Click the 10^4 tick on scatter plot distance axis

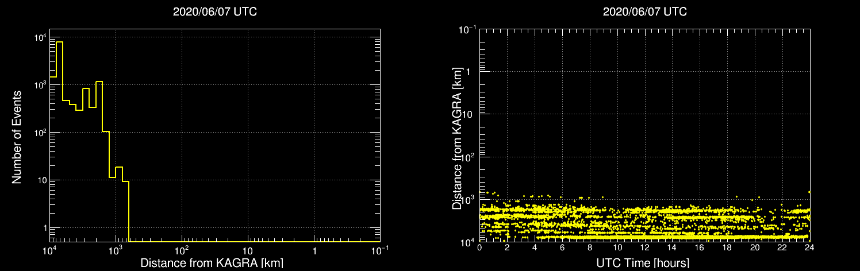pyautogui.click(x=469, y=242)
